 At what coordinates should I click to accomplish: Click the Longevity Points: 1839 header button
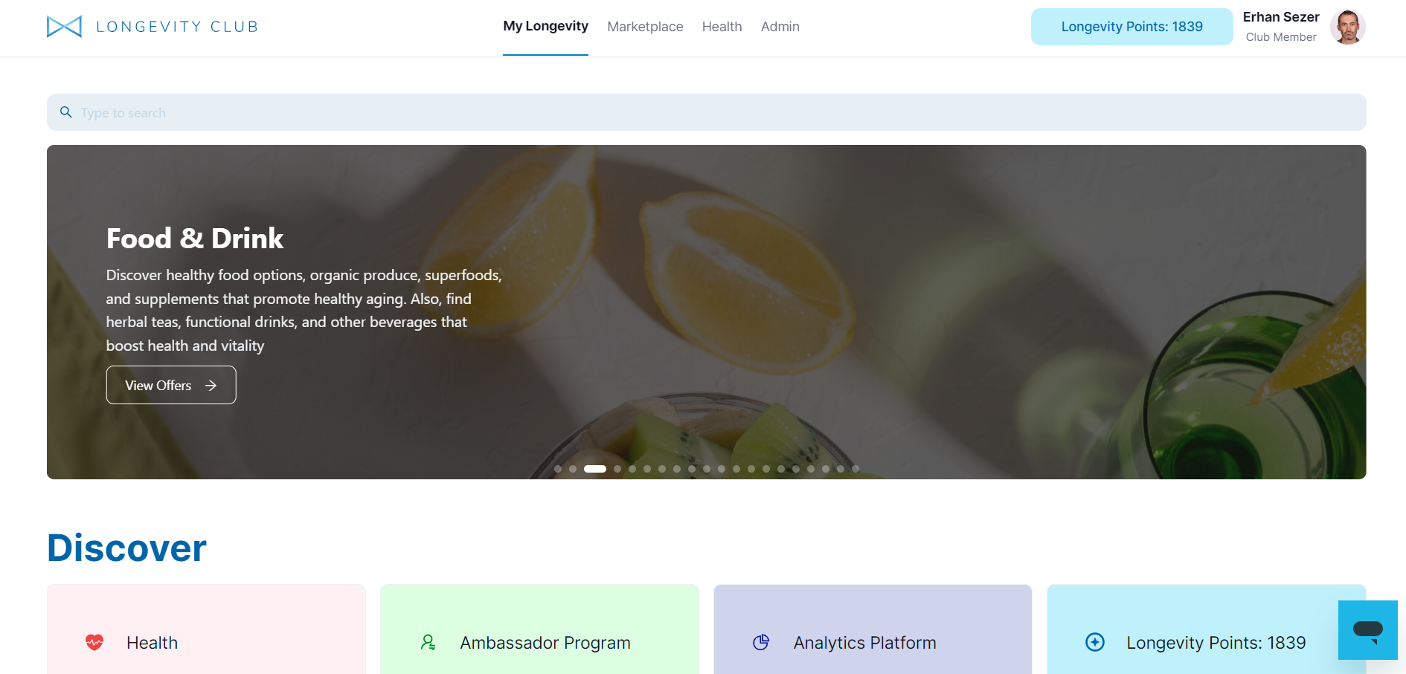[x=1131, y=27]
